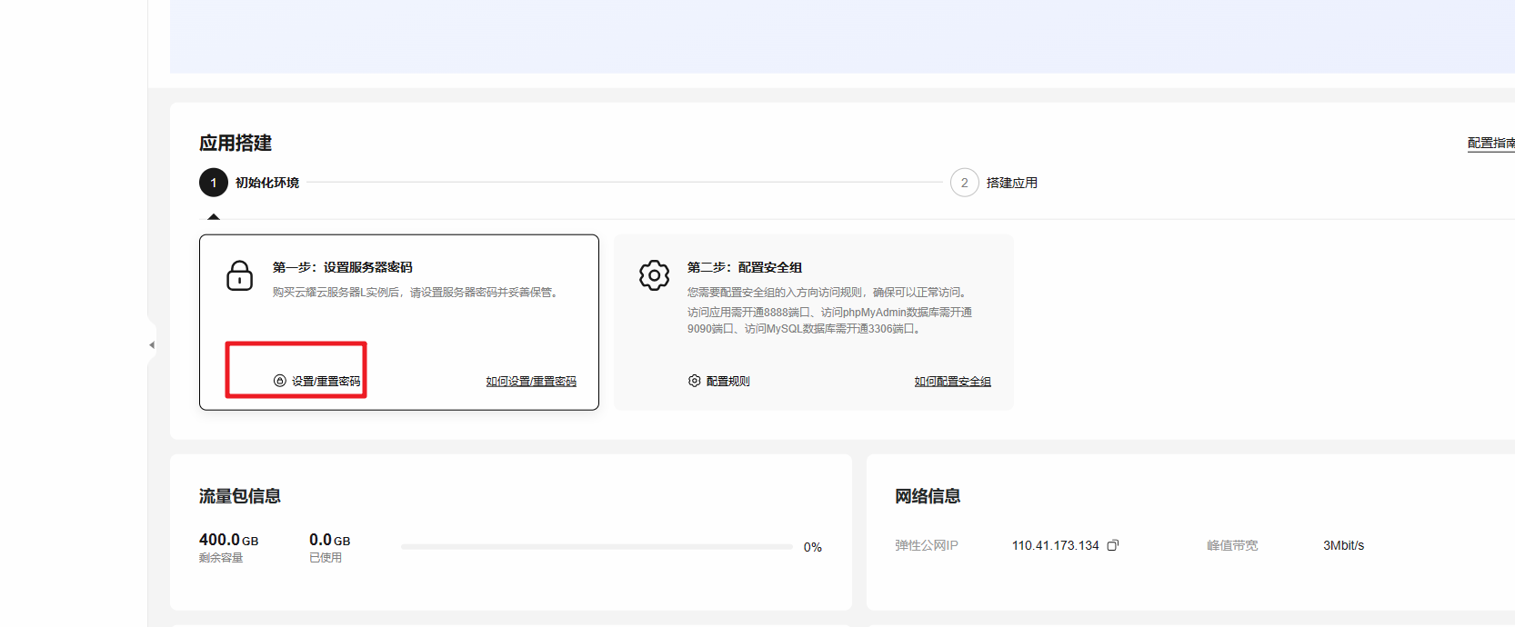The height and width of the screenshot is (627, 1515).
Task: Click the 弹性公网IP label
Action: coord(927,545)
